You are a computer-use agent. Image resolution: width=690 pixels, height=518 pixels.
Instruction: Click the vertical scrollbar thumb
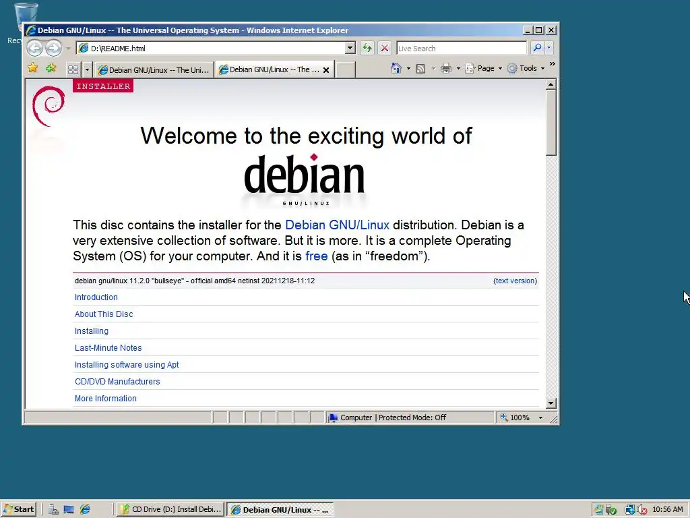pyautogui.click(x=551, y=123)
